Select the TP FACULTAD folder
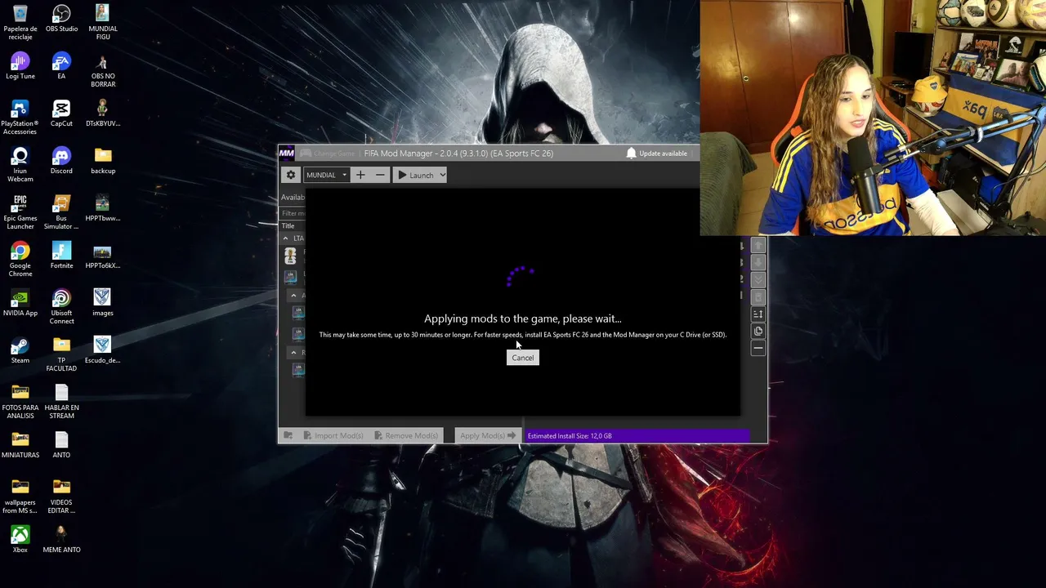1046x588 pixels. coord(61,354)
